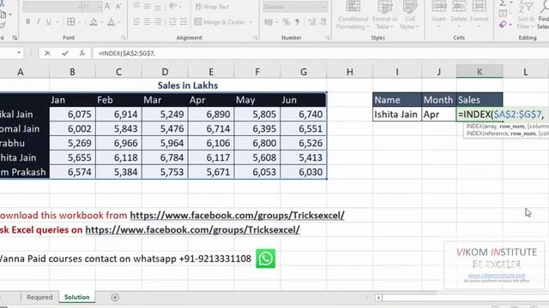The image size is (549, 308).
Task: Align text right
Action: 158,21
